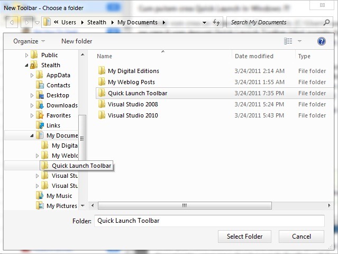This screenshot has width=338, height=254.
Task: Select Downloads in the navigation tree
Action: pos(62,105)
